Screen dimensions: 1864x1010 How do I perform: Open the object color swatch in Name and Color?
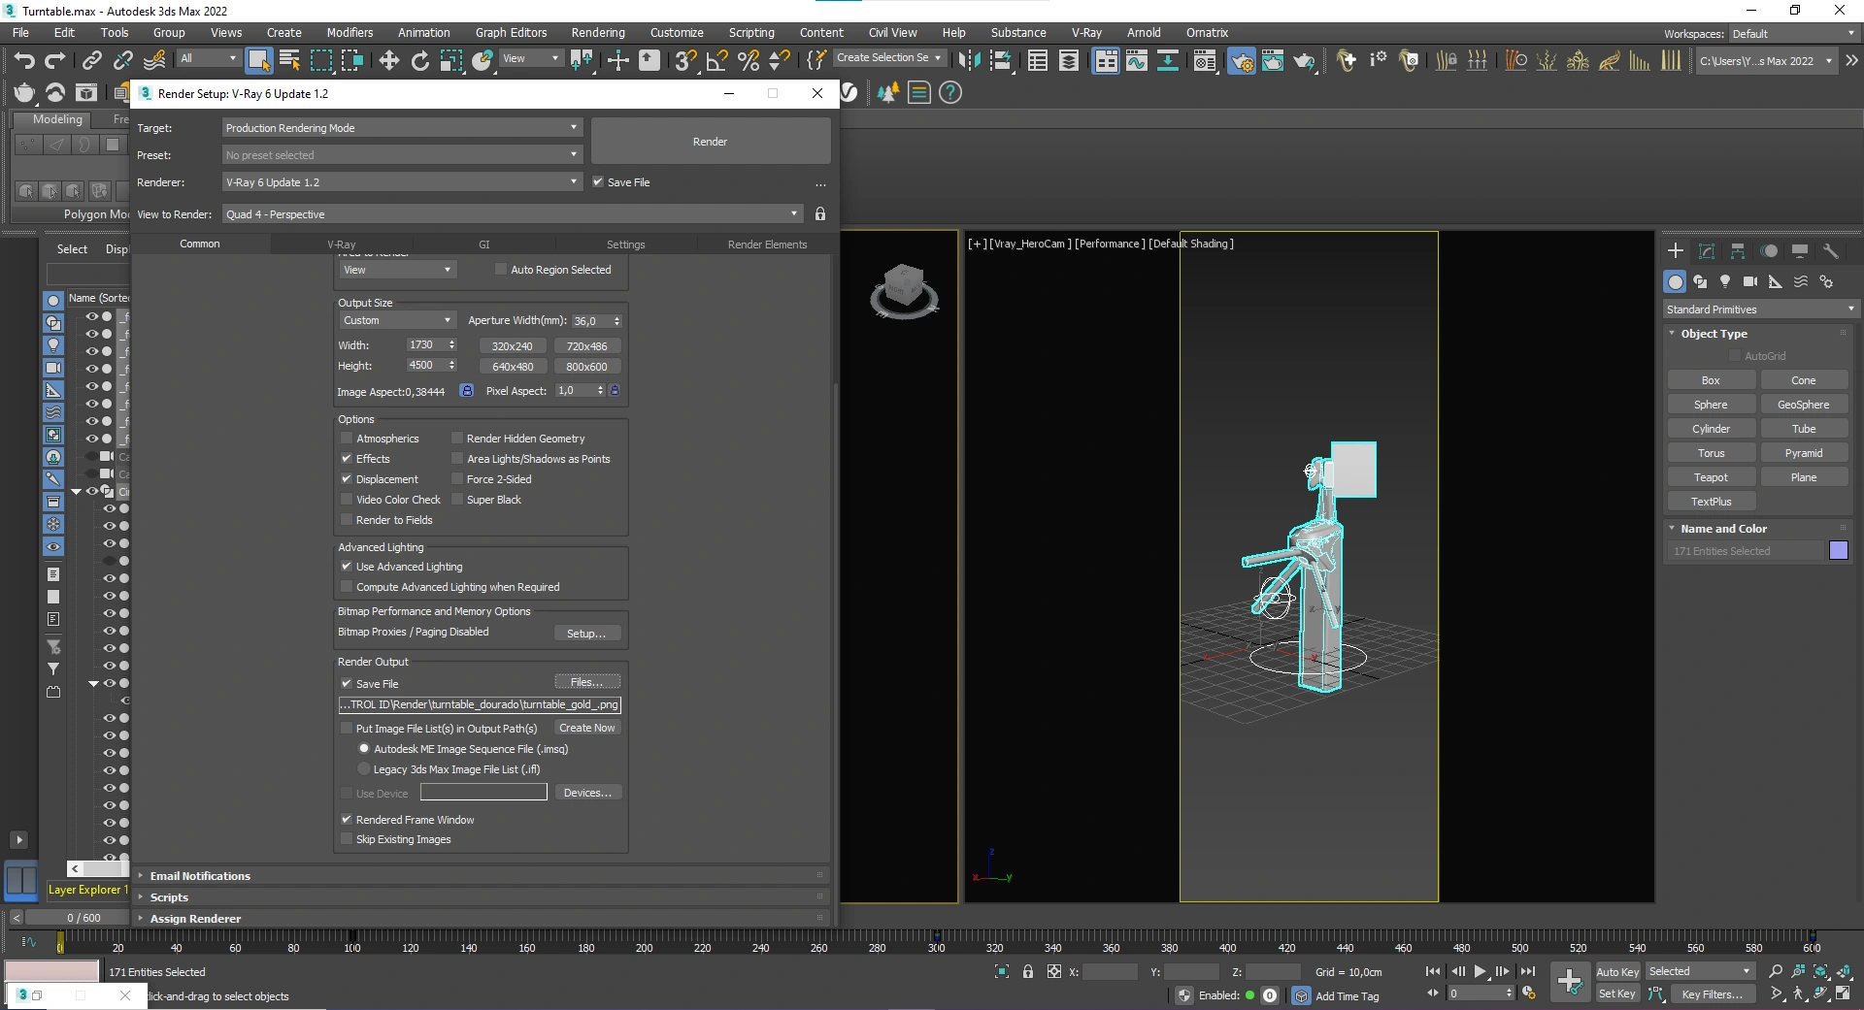tap(1839, 551)
